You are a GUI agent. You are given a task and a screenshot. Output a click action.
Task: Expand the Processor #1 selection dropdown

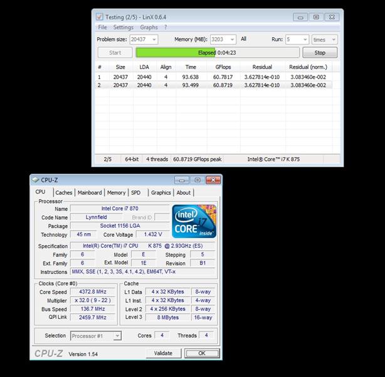[117, 336]
